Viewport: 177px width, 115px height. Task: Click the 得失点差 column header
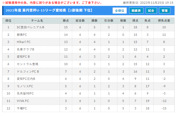point(164,21)
